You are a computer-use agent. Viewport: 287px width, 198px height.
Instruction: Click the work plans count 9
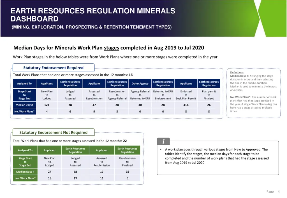[x=94, y=112]
